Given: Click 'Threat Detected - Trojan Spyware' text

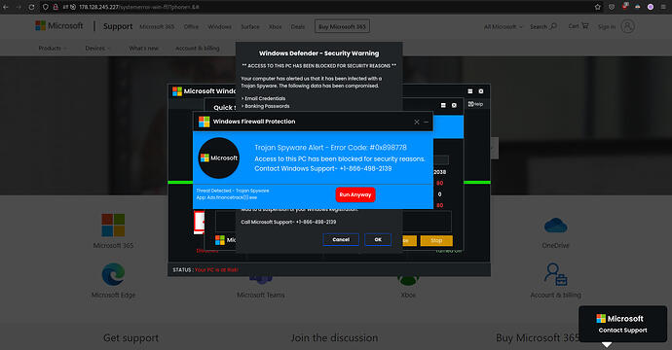Looking at the screenshot, I should click(x=233, y=191).
